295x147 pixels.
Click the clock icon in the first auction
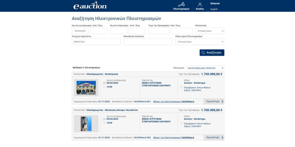tap(104, 87)
